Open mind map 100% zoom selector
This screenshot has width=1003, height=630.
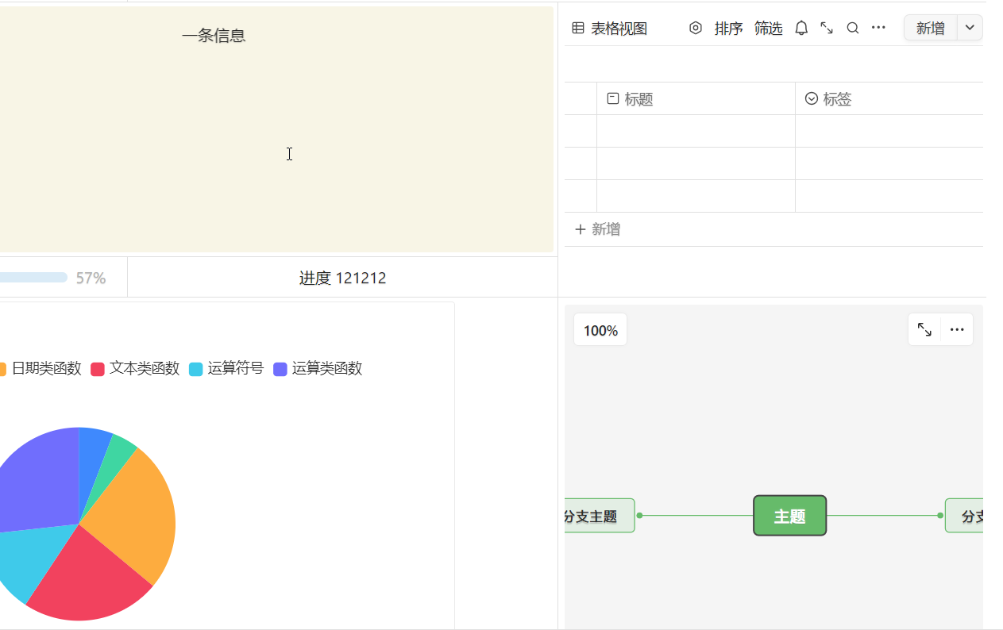600,330
